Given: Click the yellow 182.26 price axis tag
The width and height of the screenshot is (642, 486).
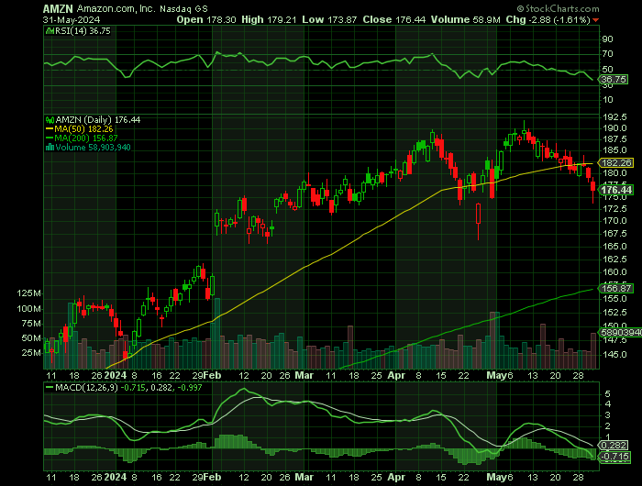Looking at the screenshot, I should [616, 163].
